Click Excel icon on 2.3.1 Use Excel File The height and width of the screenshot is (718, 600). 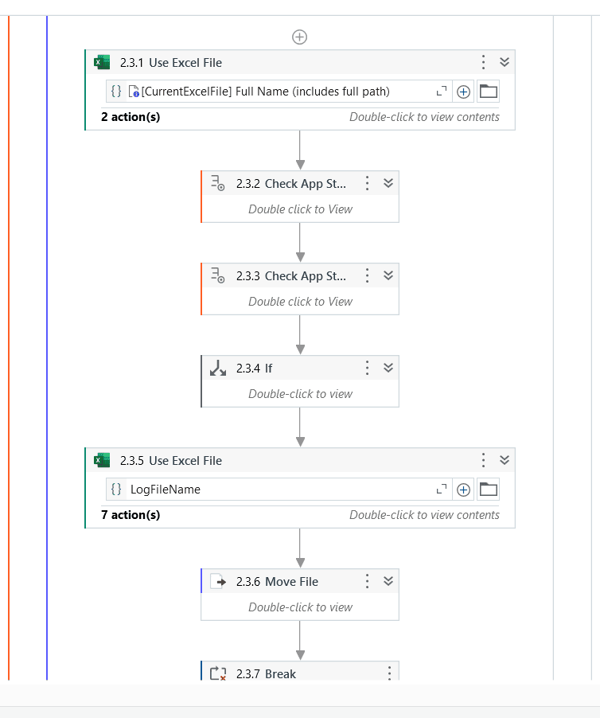pos(102,62)
